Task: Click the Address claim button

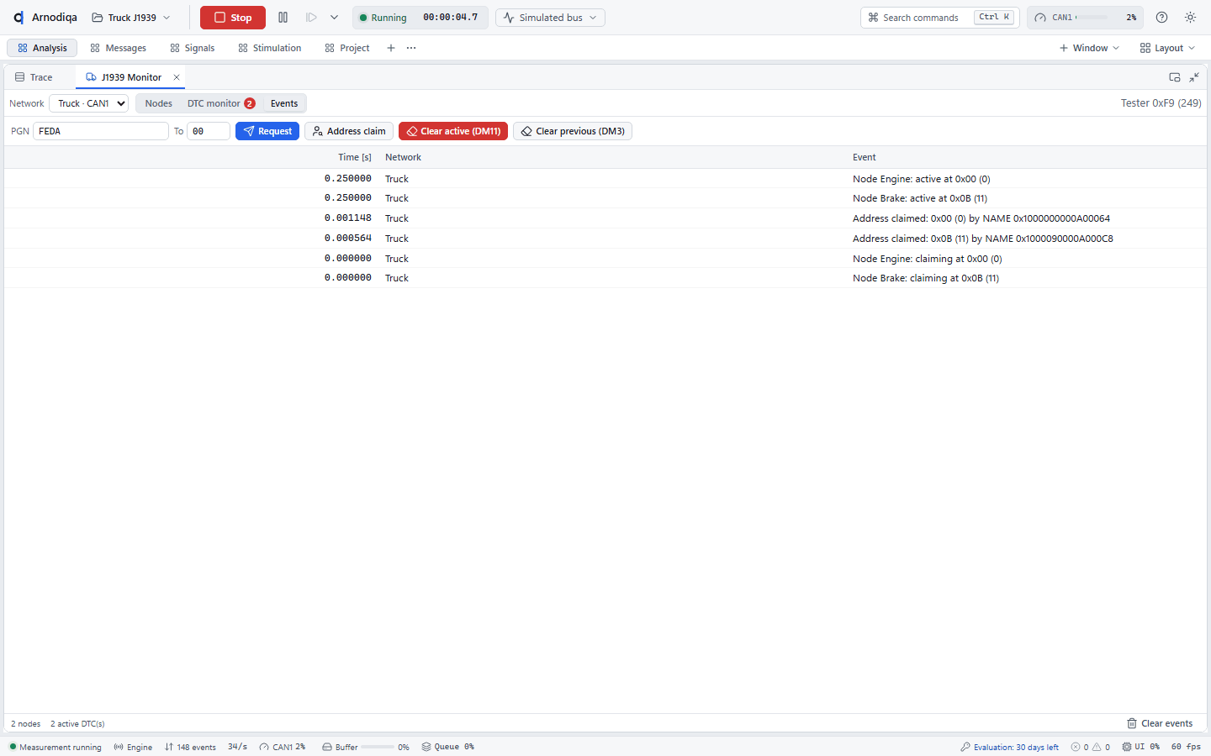Action: coord(349,131)
